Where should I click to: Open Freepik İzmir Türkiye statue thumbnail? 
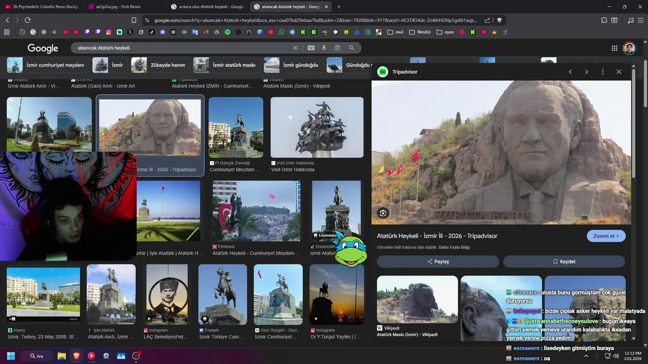tap(222, 294)
